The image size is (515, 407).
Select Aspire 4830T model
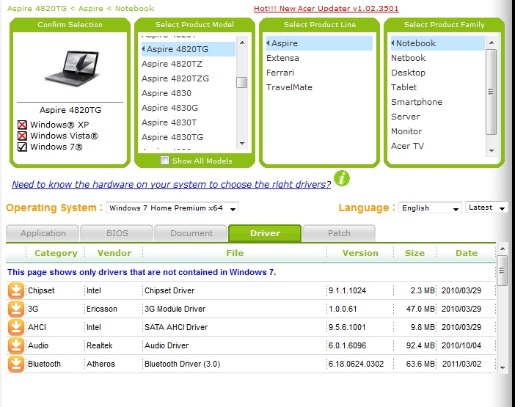click(x=169, y=122)
